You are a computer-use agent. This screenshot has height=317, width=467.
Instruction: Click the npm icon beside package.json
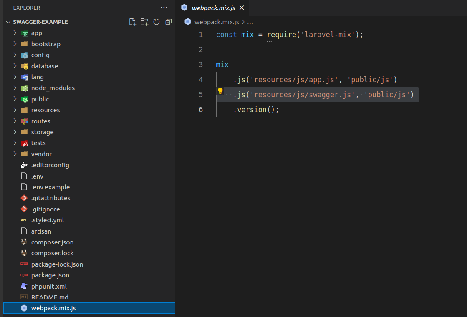(x=25, y=275)
